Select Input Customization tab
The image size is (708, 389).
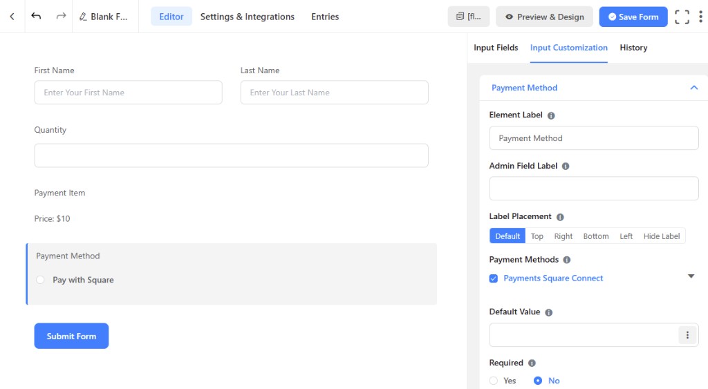point(569,48)
